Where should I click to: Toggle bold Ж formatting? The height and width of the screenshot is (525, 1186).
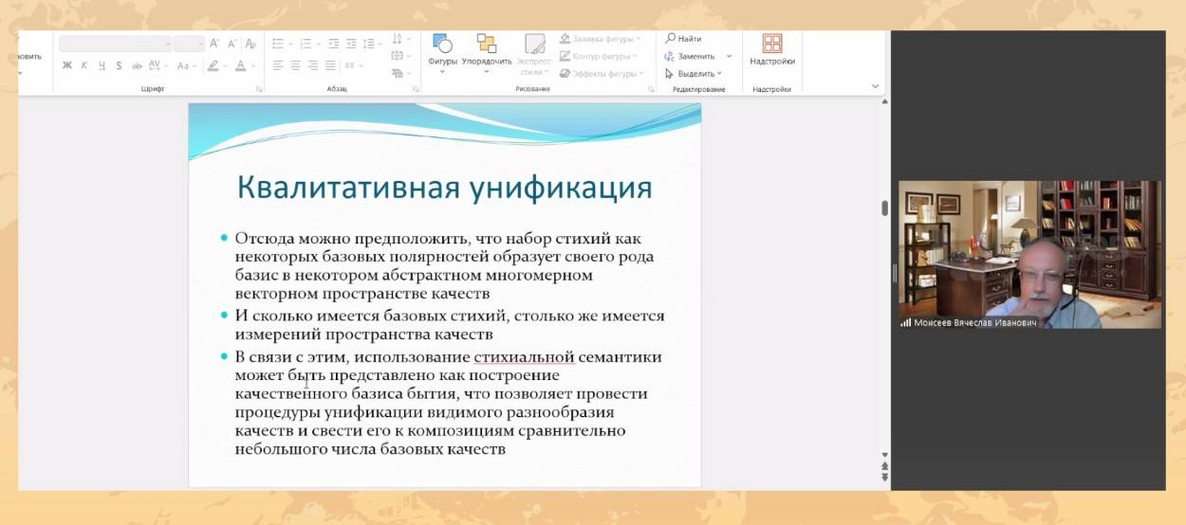click(x=67, y=65)
